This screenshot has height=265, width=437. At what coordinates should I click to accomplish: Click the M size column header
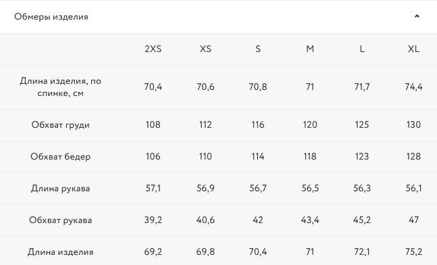[x=310, y=49]
